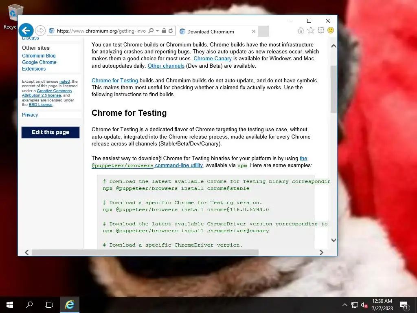
Task: Maximize the Internet Explorer window
Action: coord(309,21)
